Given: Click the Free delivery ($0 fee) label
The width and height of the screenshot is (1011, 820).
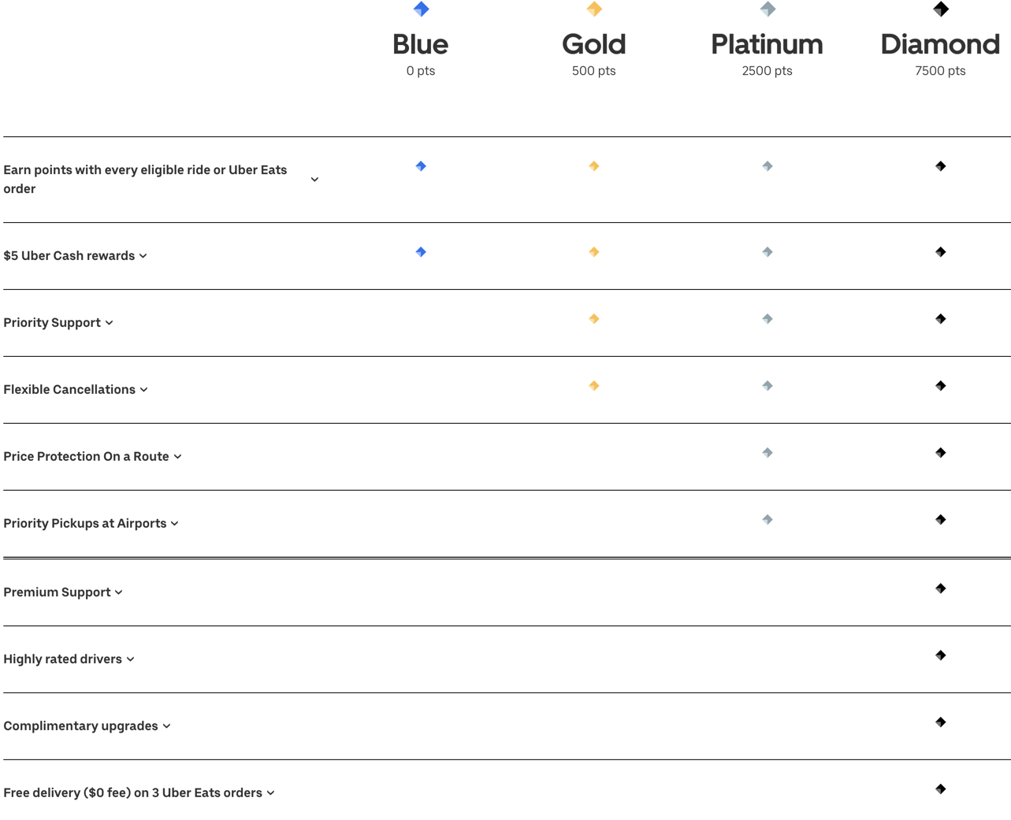Looking at the screenshot, I should click(x=133, y=793).
